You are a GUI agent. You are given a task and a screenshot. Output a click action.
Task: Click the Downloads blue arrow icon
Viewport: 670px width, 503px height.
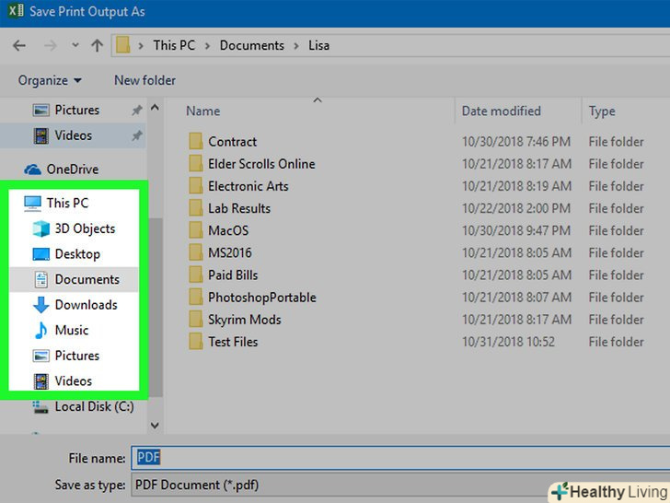[41, 305]
